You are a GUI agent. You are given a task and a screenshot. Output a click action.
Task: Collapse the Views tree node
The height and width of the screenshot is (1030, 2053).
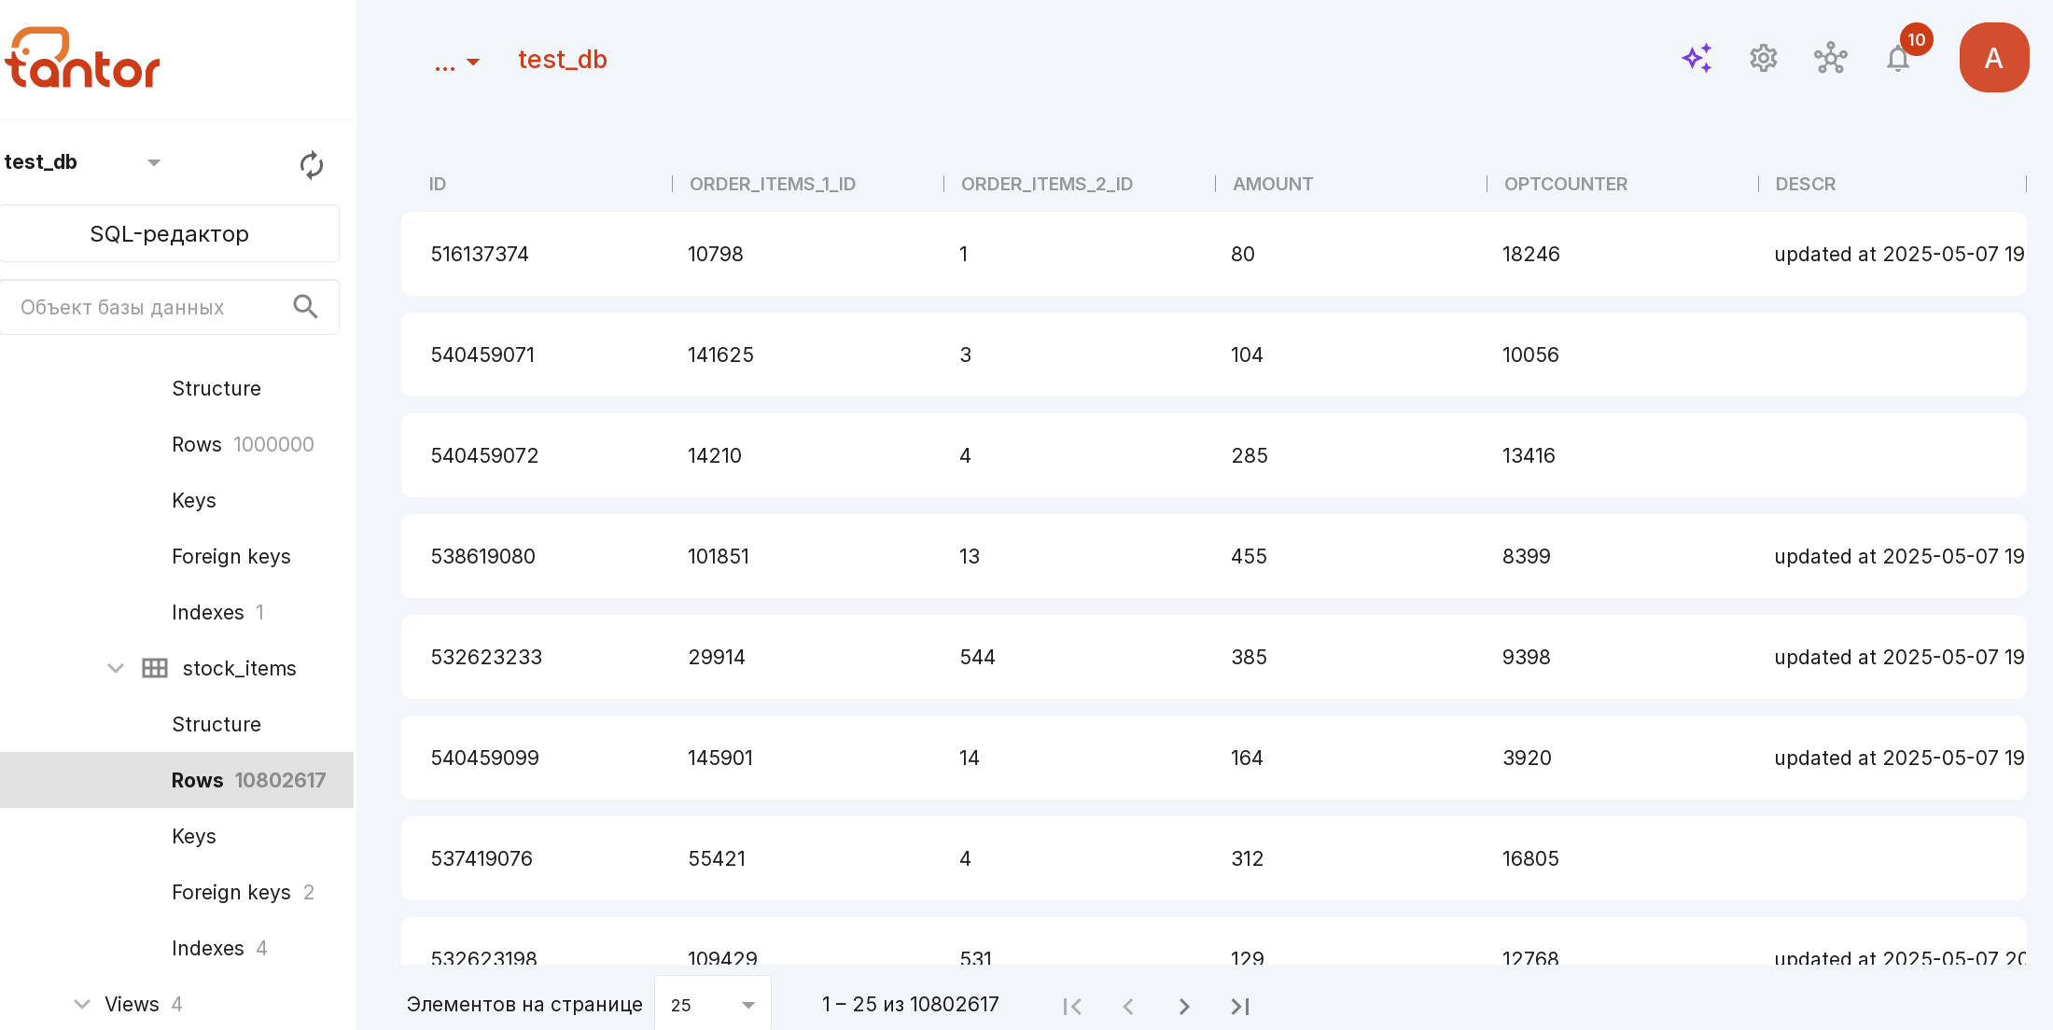(82, 1004)
